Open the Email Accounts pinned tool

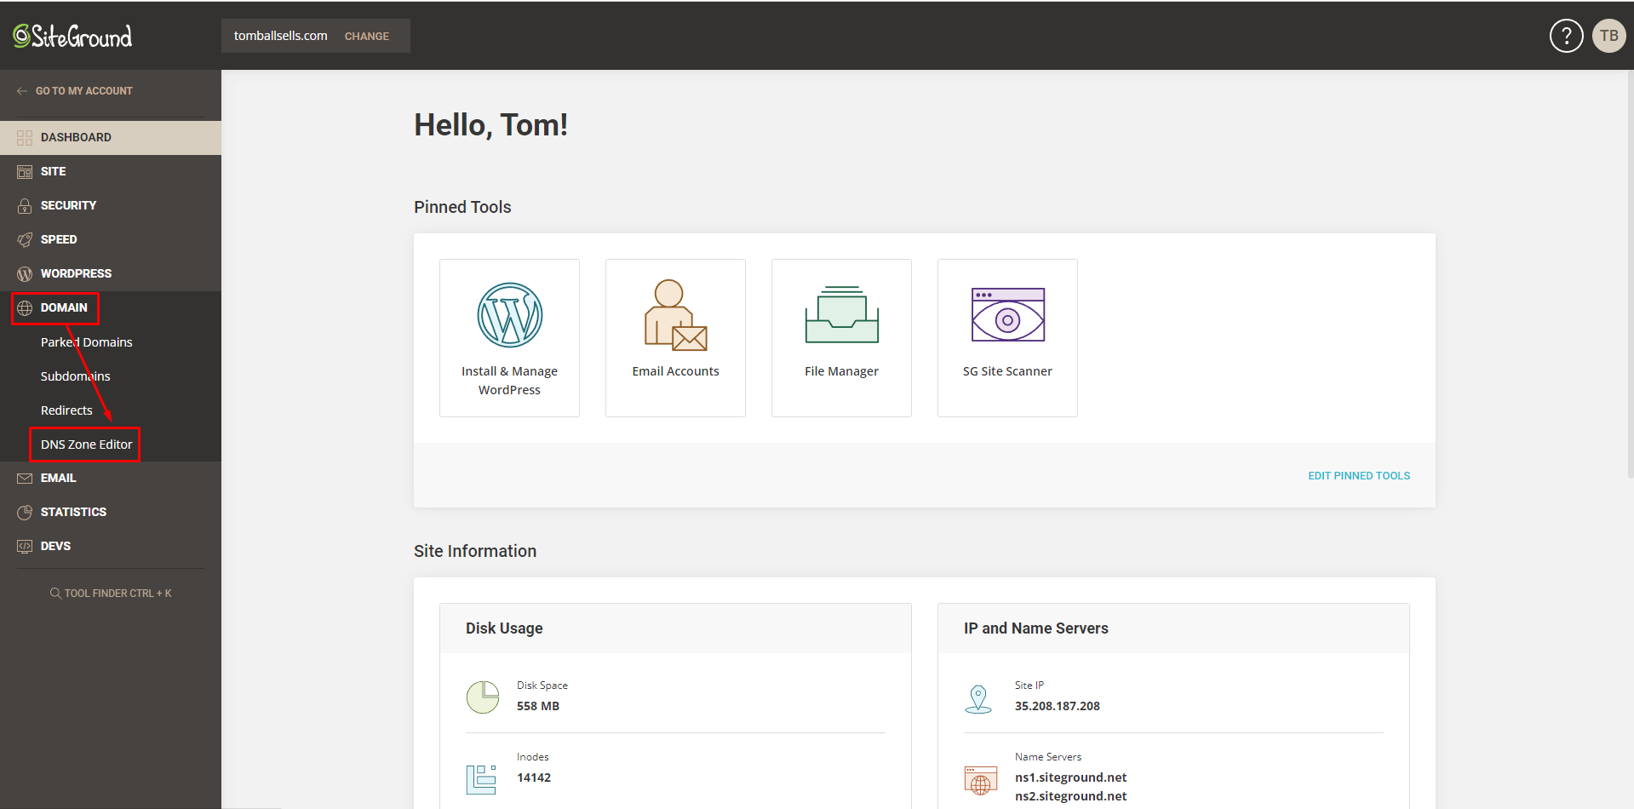click(675, 337)
